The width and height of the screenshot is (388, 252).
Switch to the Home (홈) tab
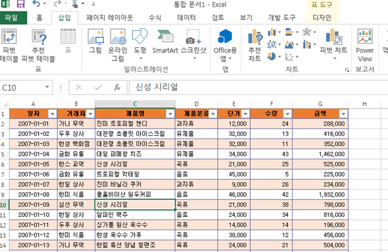tap(39, 18)
